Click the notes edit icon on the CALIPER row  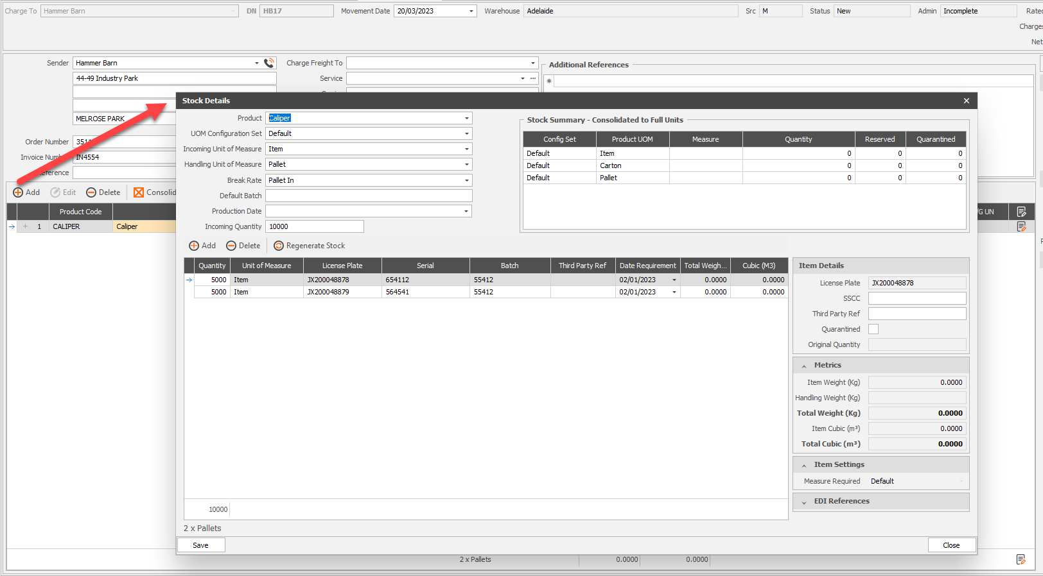(1021, 226)
